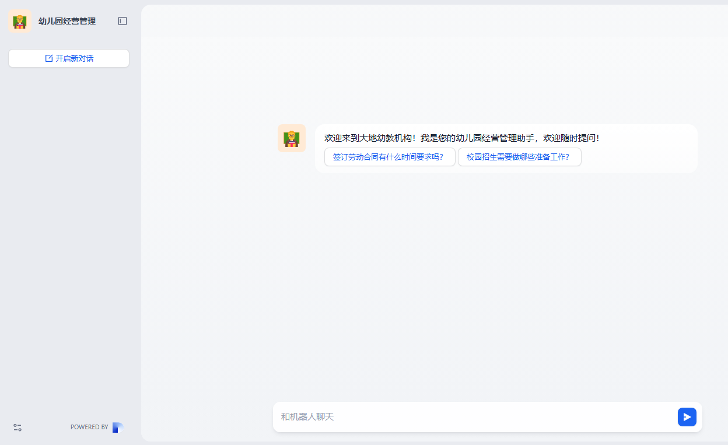
Task: Toggle the preferences control at sidebar bottom
Action: (x=17, y=427)
